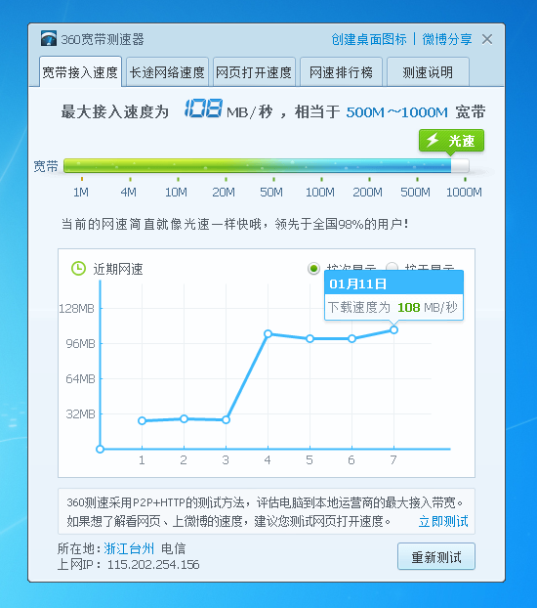Close the 360宽带测速器 window
537x608 pixels.
tap(487, 39)
